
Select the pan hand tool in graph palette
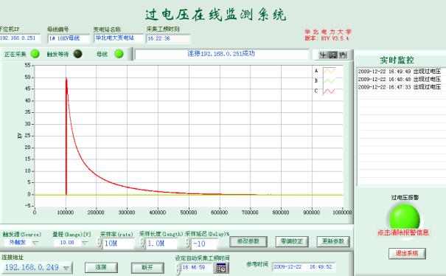coord(343,55)
